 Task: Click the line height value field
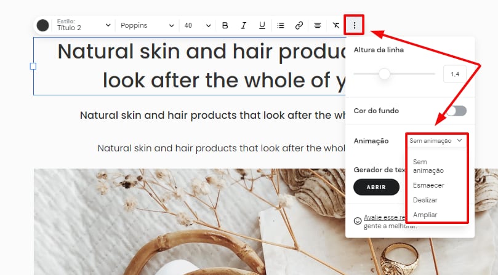455,74
